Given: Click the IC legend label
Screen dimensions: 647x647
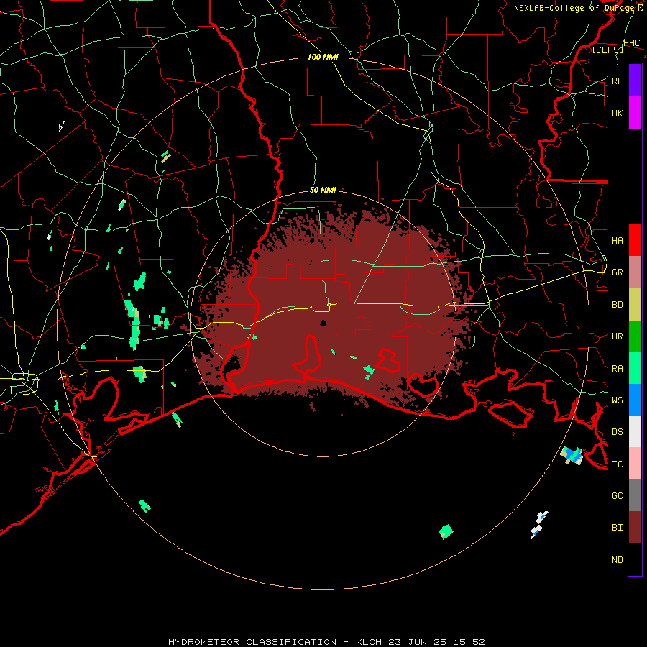Looking at the screenshot, I should [x=618, y=464].
